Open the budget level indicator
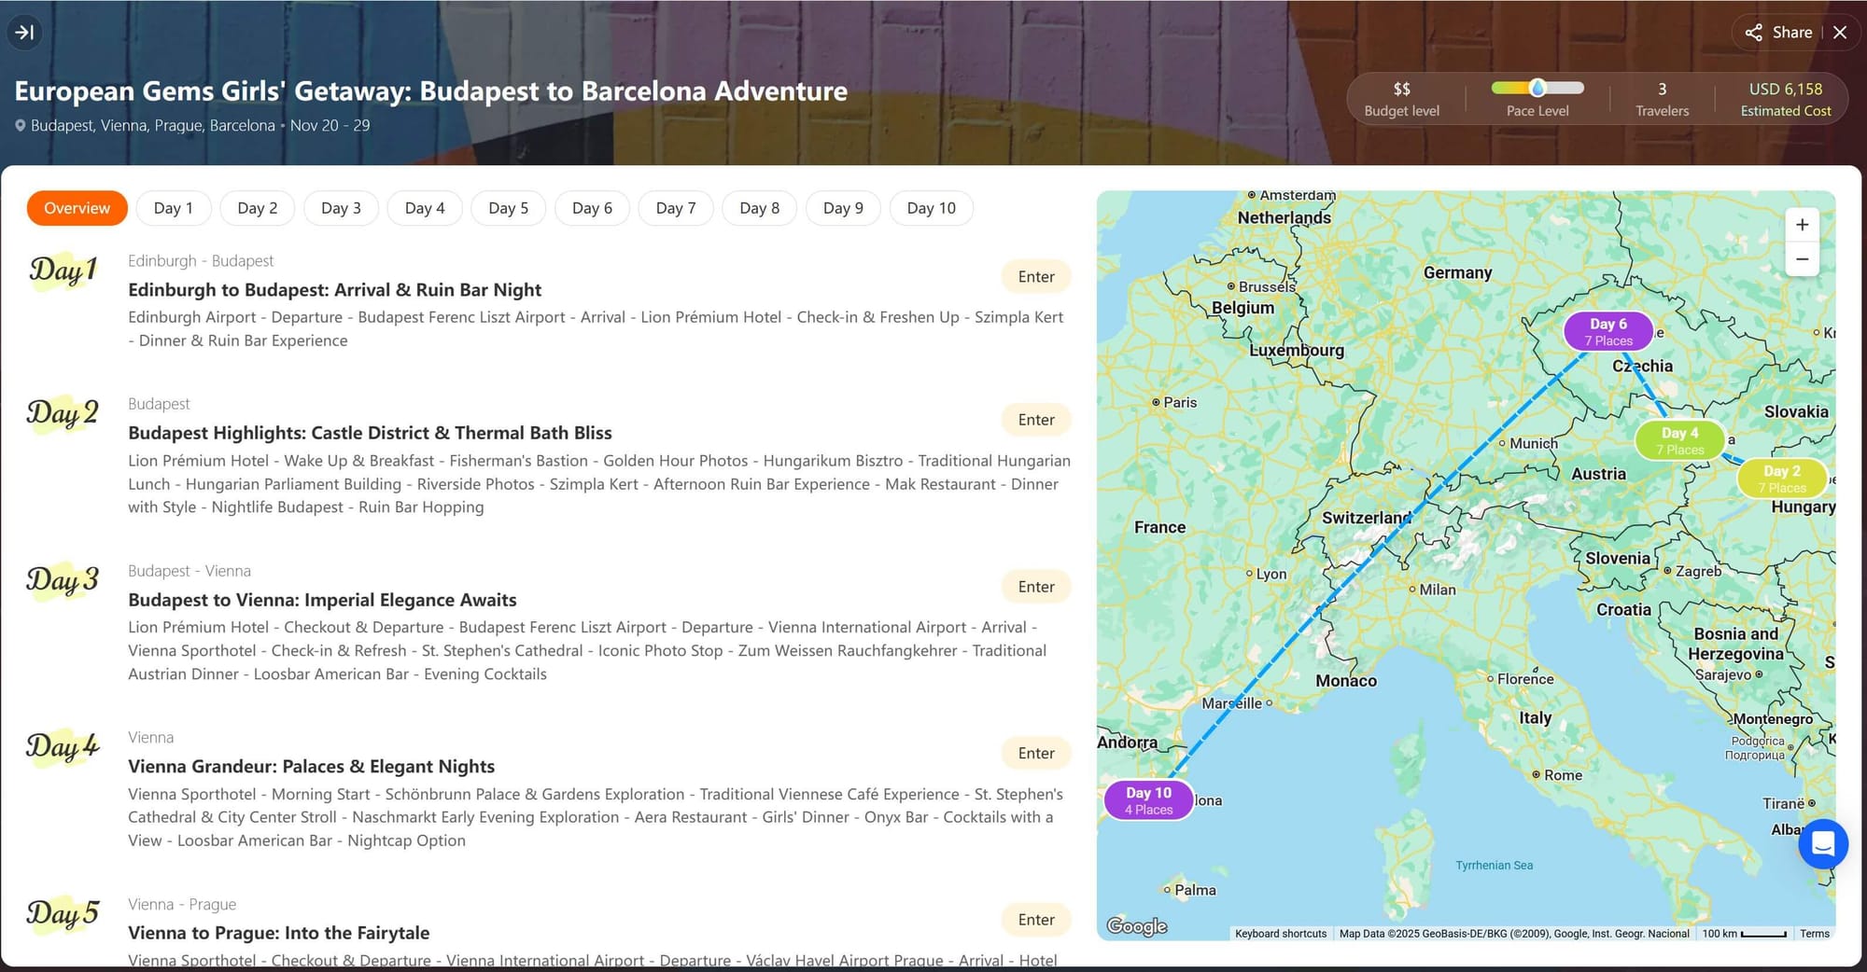 tap(1401, 99)
